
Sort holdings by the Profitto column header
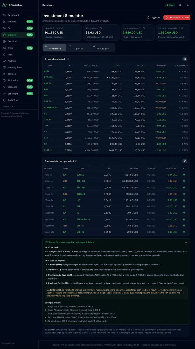(x=161, y=66)
